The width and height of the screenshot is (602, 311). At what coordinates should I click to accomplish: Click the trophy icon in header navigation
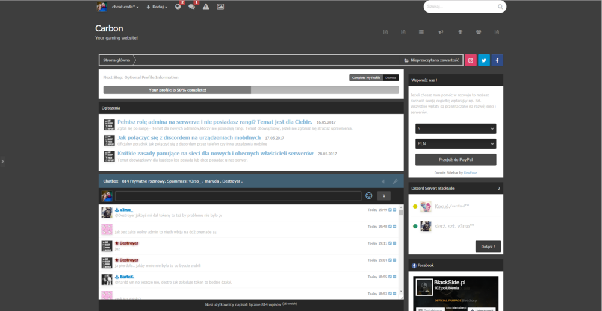tap(460, 32)
